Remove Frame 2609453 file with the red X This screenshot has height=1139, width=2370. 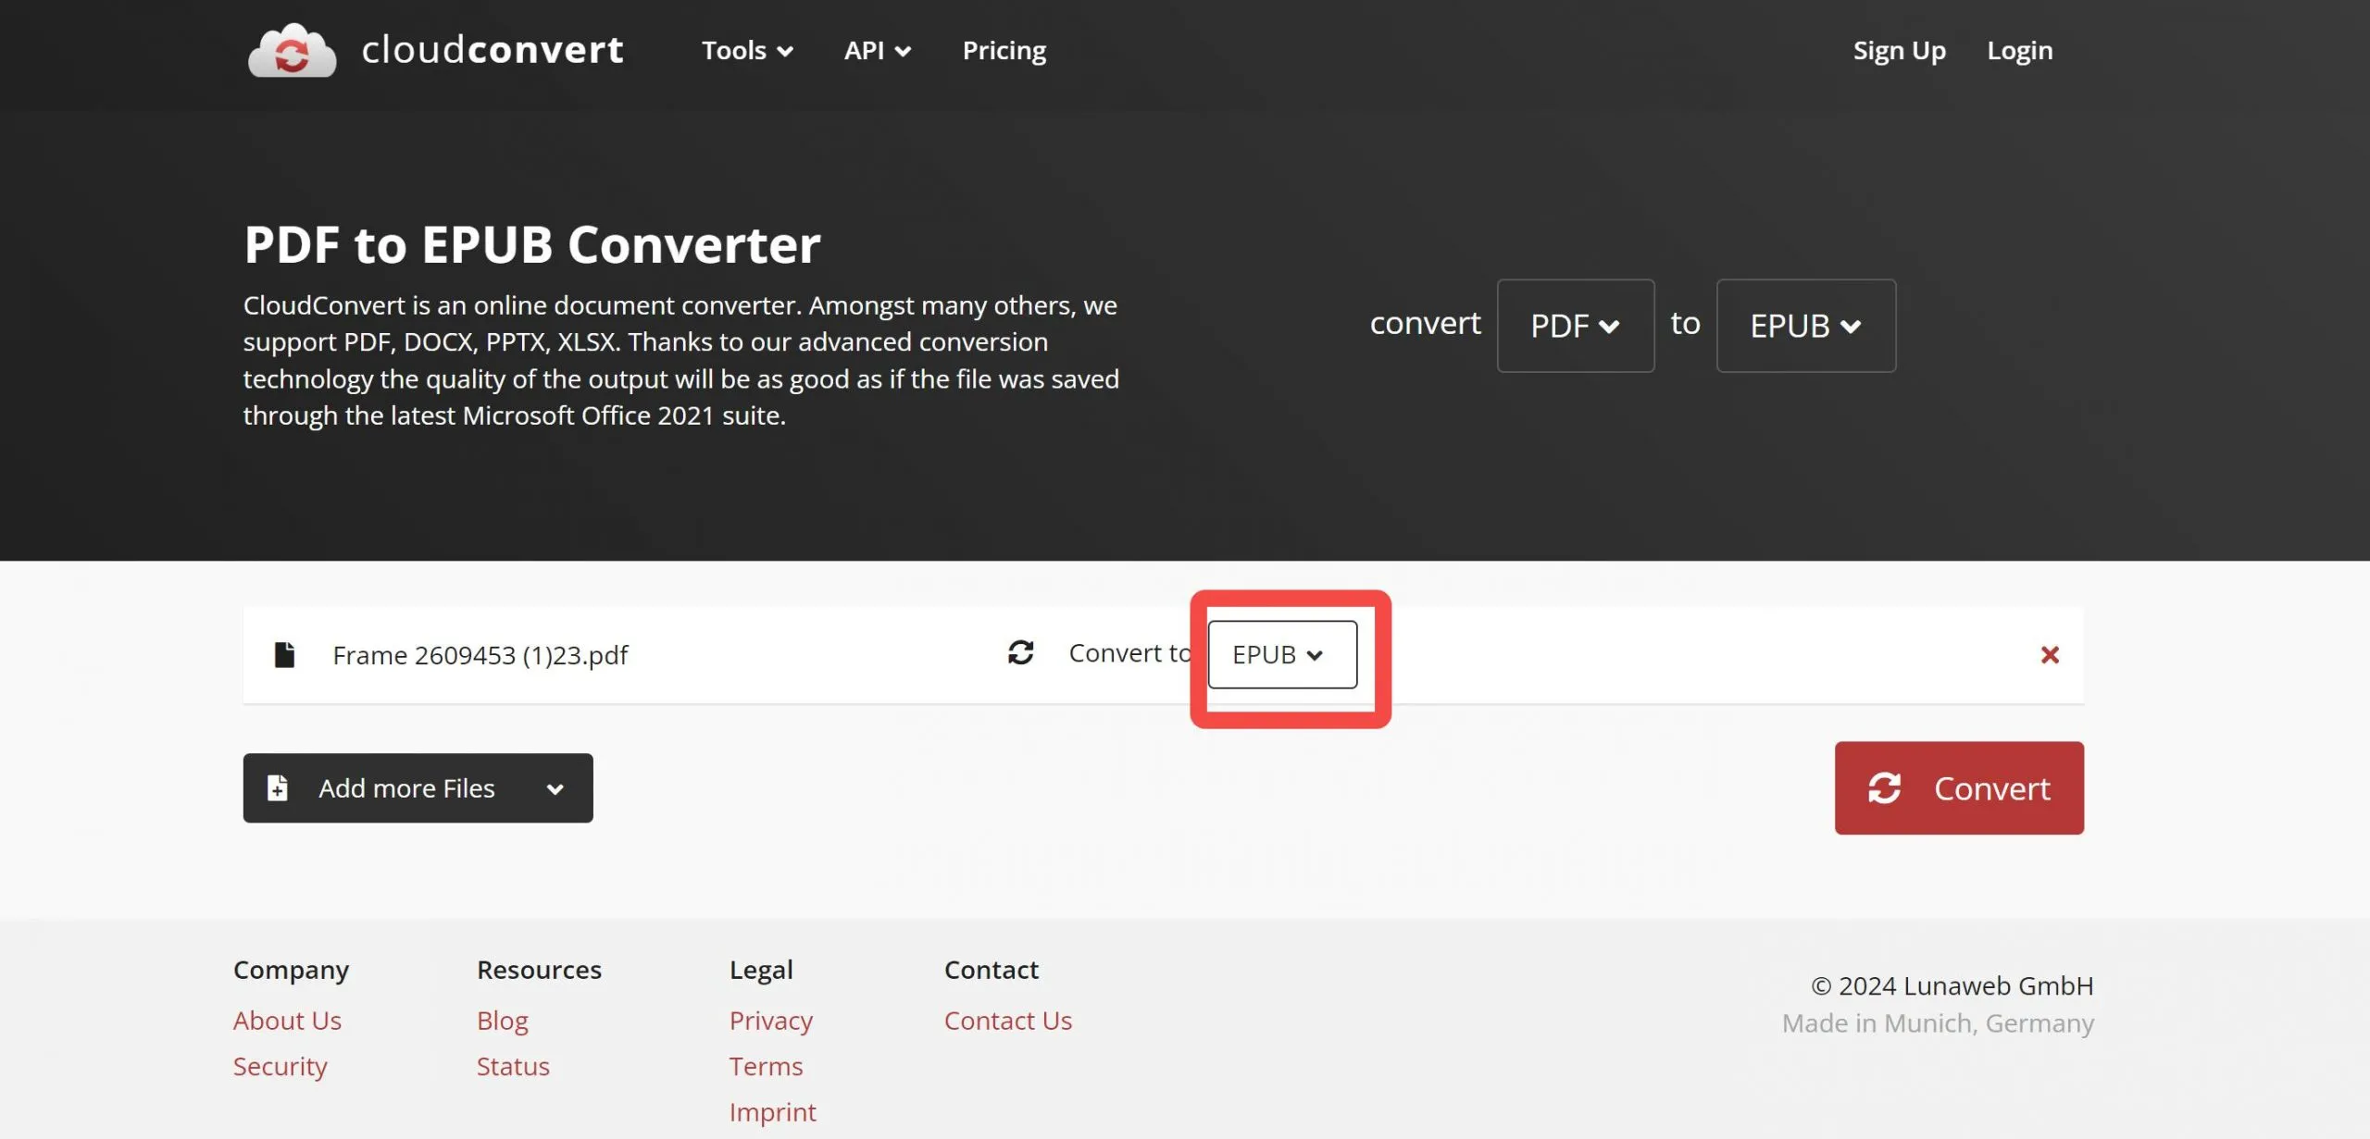2051,654
